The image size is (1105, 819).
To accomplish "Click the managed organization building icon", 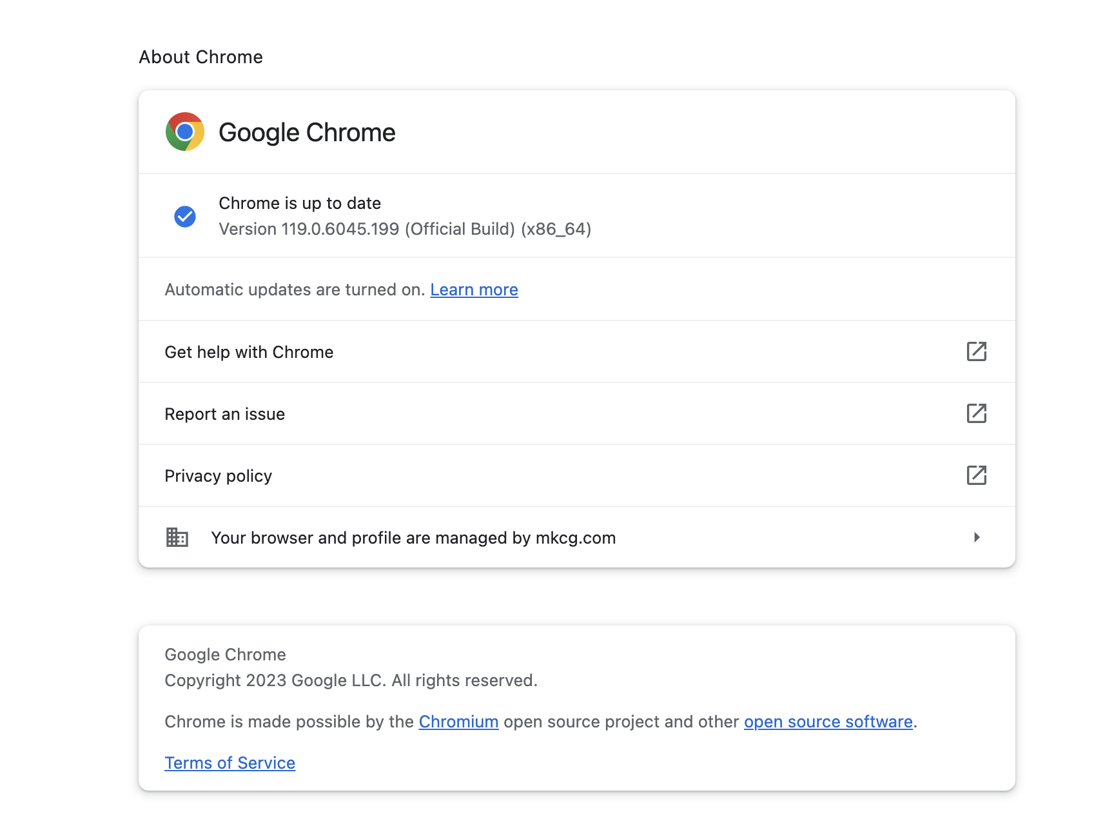I will point(177,537).
